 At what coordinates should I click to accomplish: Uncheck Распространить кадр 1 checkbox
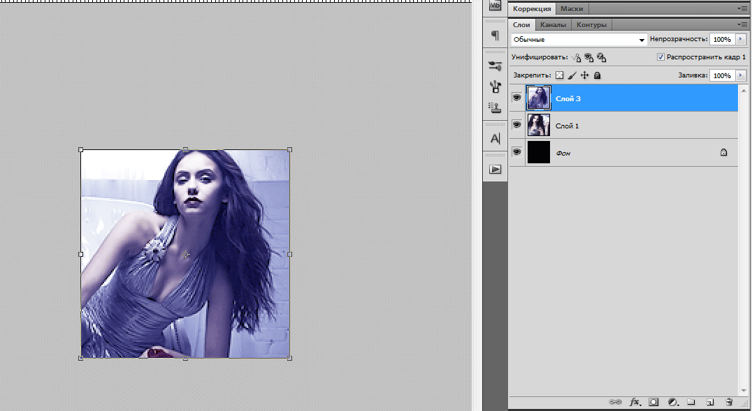[x=660, y=57]
